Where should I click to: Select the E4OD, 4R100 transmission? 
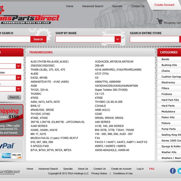coord(39,78)
